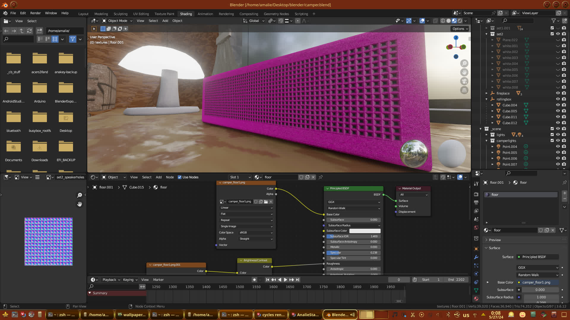Expand the fireplace collection in outliner

(x=487, y=93)
